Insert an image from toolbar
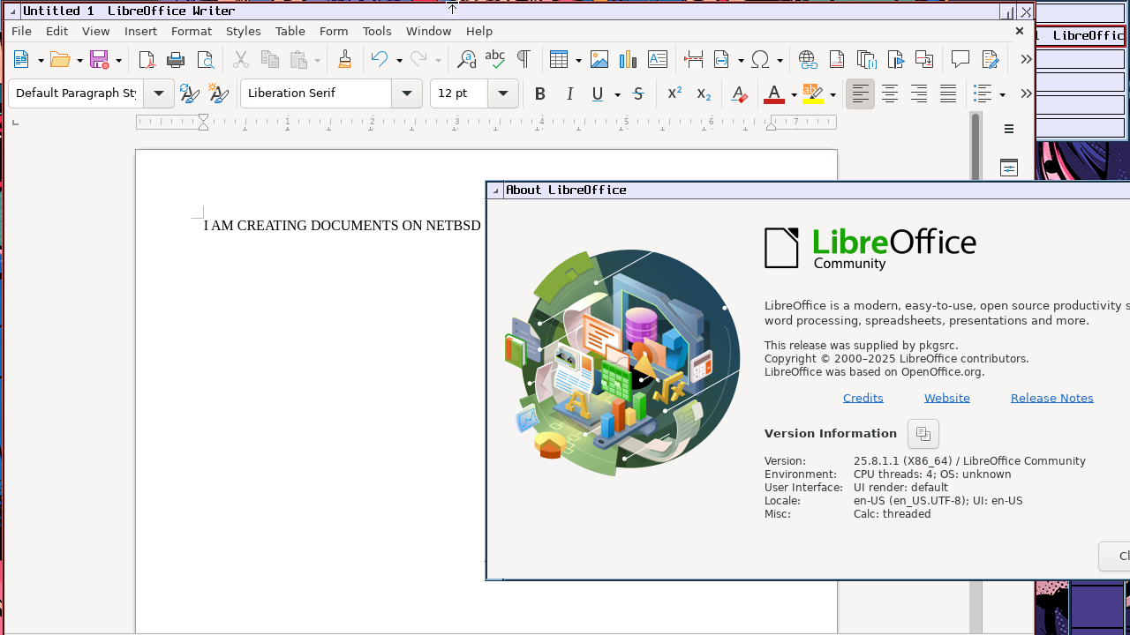Viewport: 1130px width, 635px height. [599, 60]
